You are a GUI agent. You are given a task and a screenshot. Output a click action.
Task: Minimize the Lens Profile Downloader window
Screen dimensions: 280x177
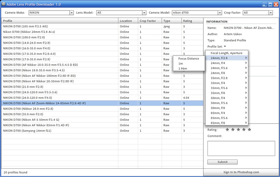[x=264, y=4]
